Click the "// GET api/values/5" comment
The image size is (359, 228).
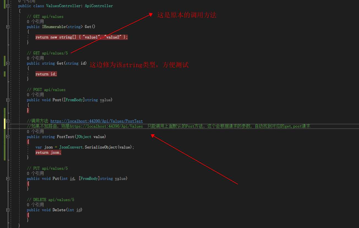point(47,53)
